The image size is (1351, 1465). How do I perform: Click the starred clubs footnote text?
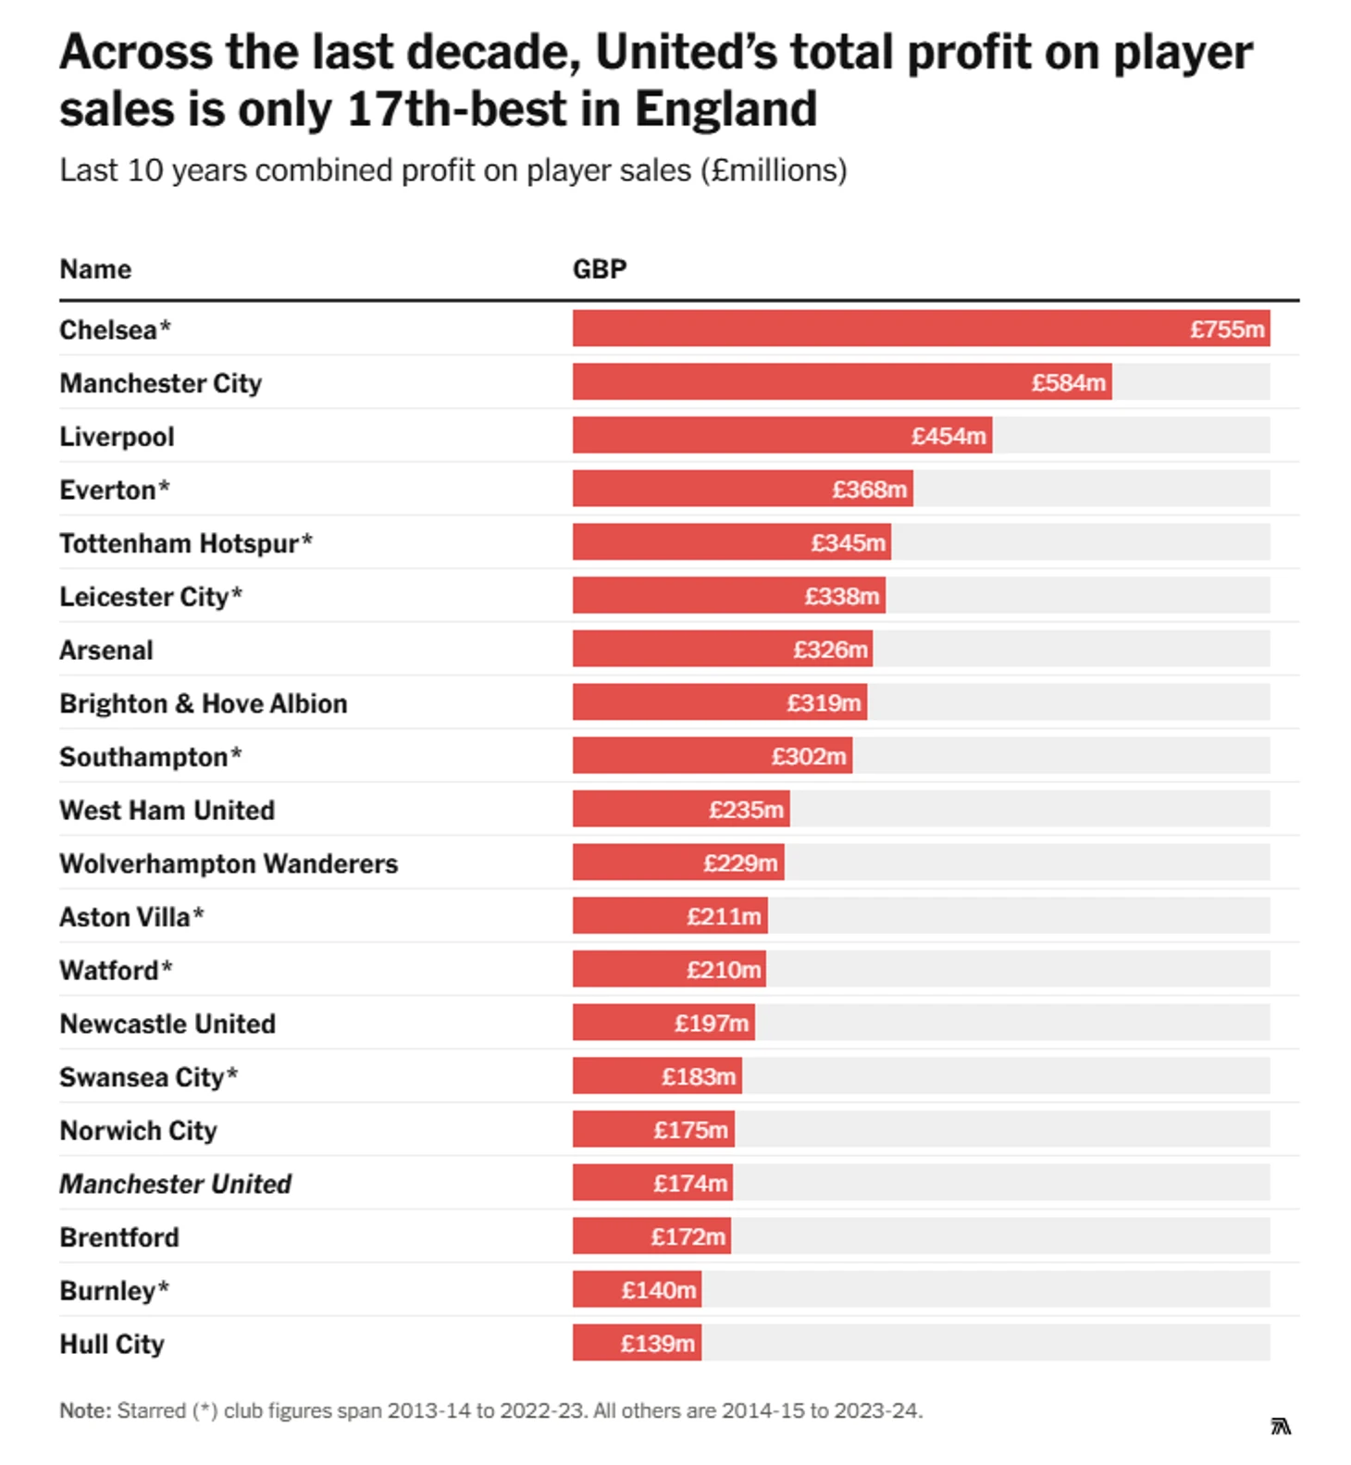coord(491,1410)
